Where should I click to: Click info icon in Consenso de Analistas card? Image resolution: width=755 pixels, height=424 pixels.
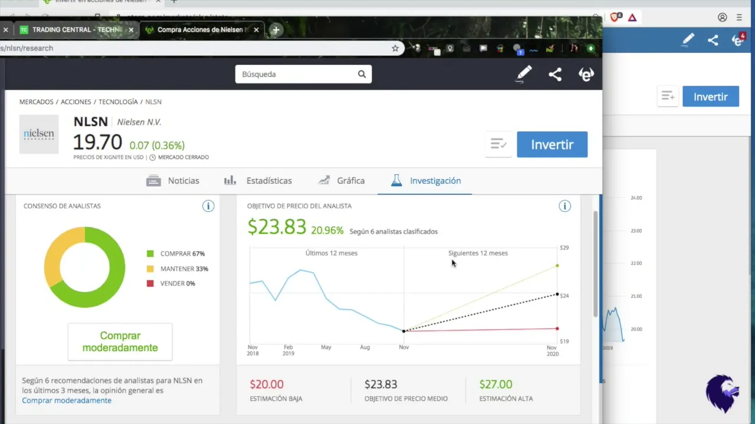click(208, 206)
